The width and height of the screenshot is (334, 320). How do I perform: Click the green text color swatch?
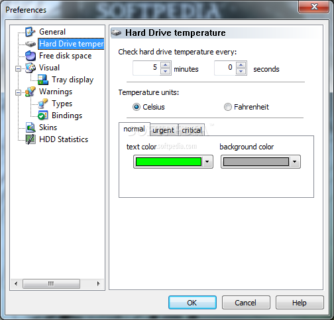click(x=168, y=162)
